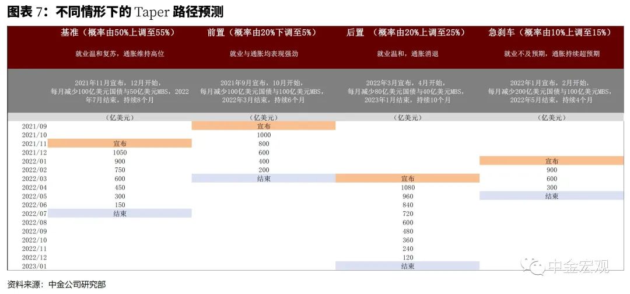Click the description starting '2021年11月宣布，12月开始'

120,91
